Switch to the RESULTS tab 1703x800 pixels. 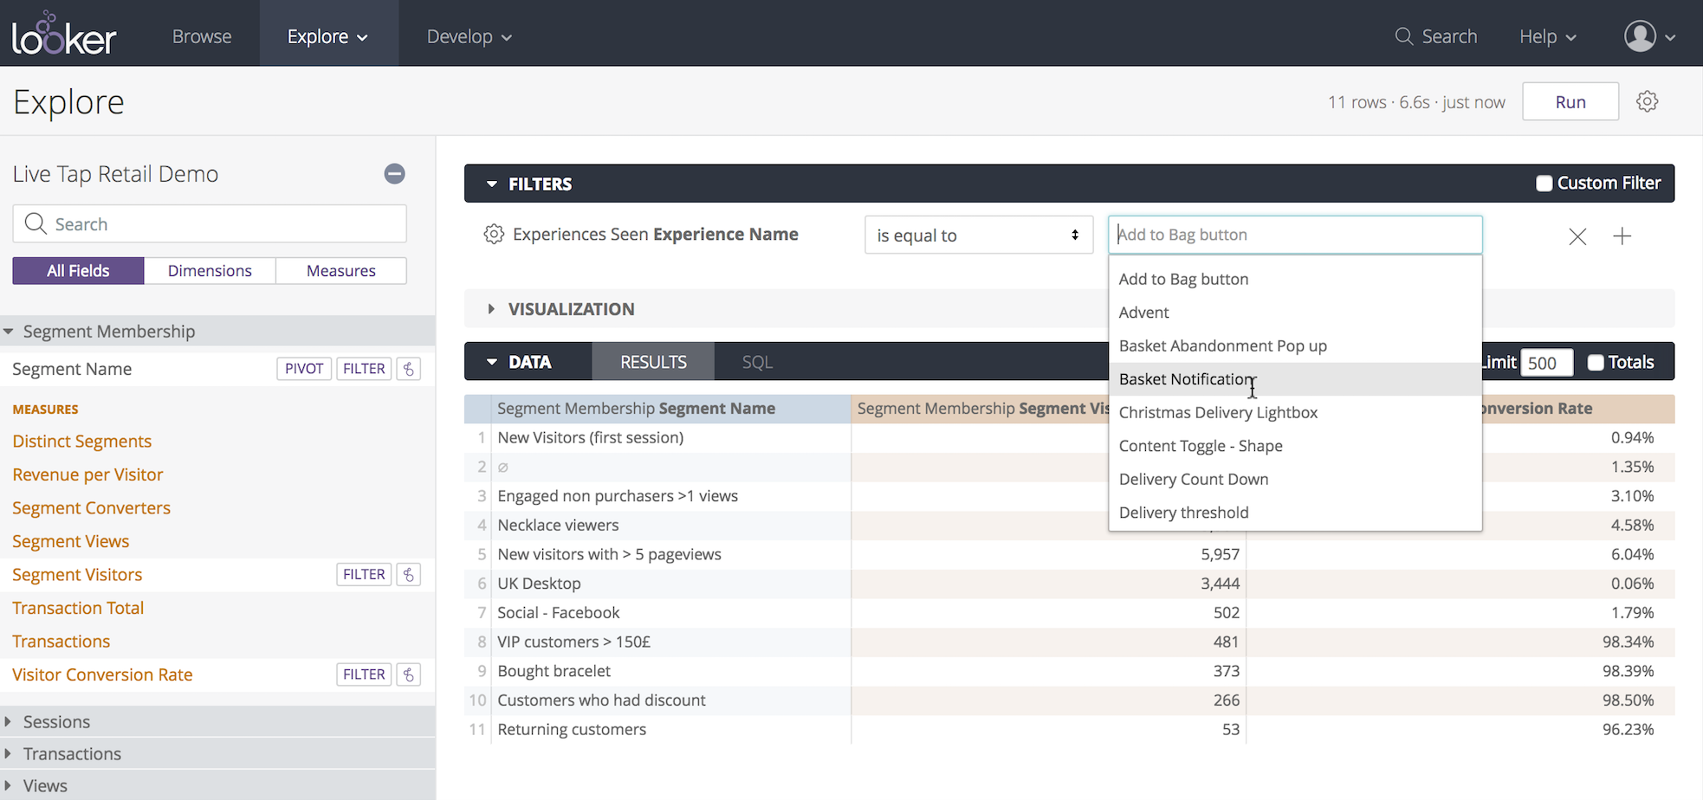(x=653, y=362)
